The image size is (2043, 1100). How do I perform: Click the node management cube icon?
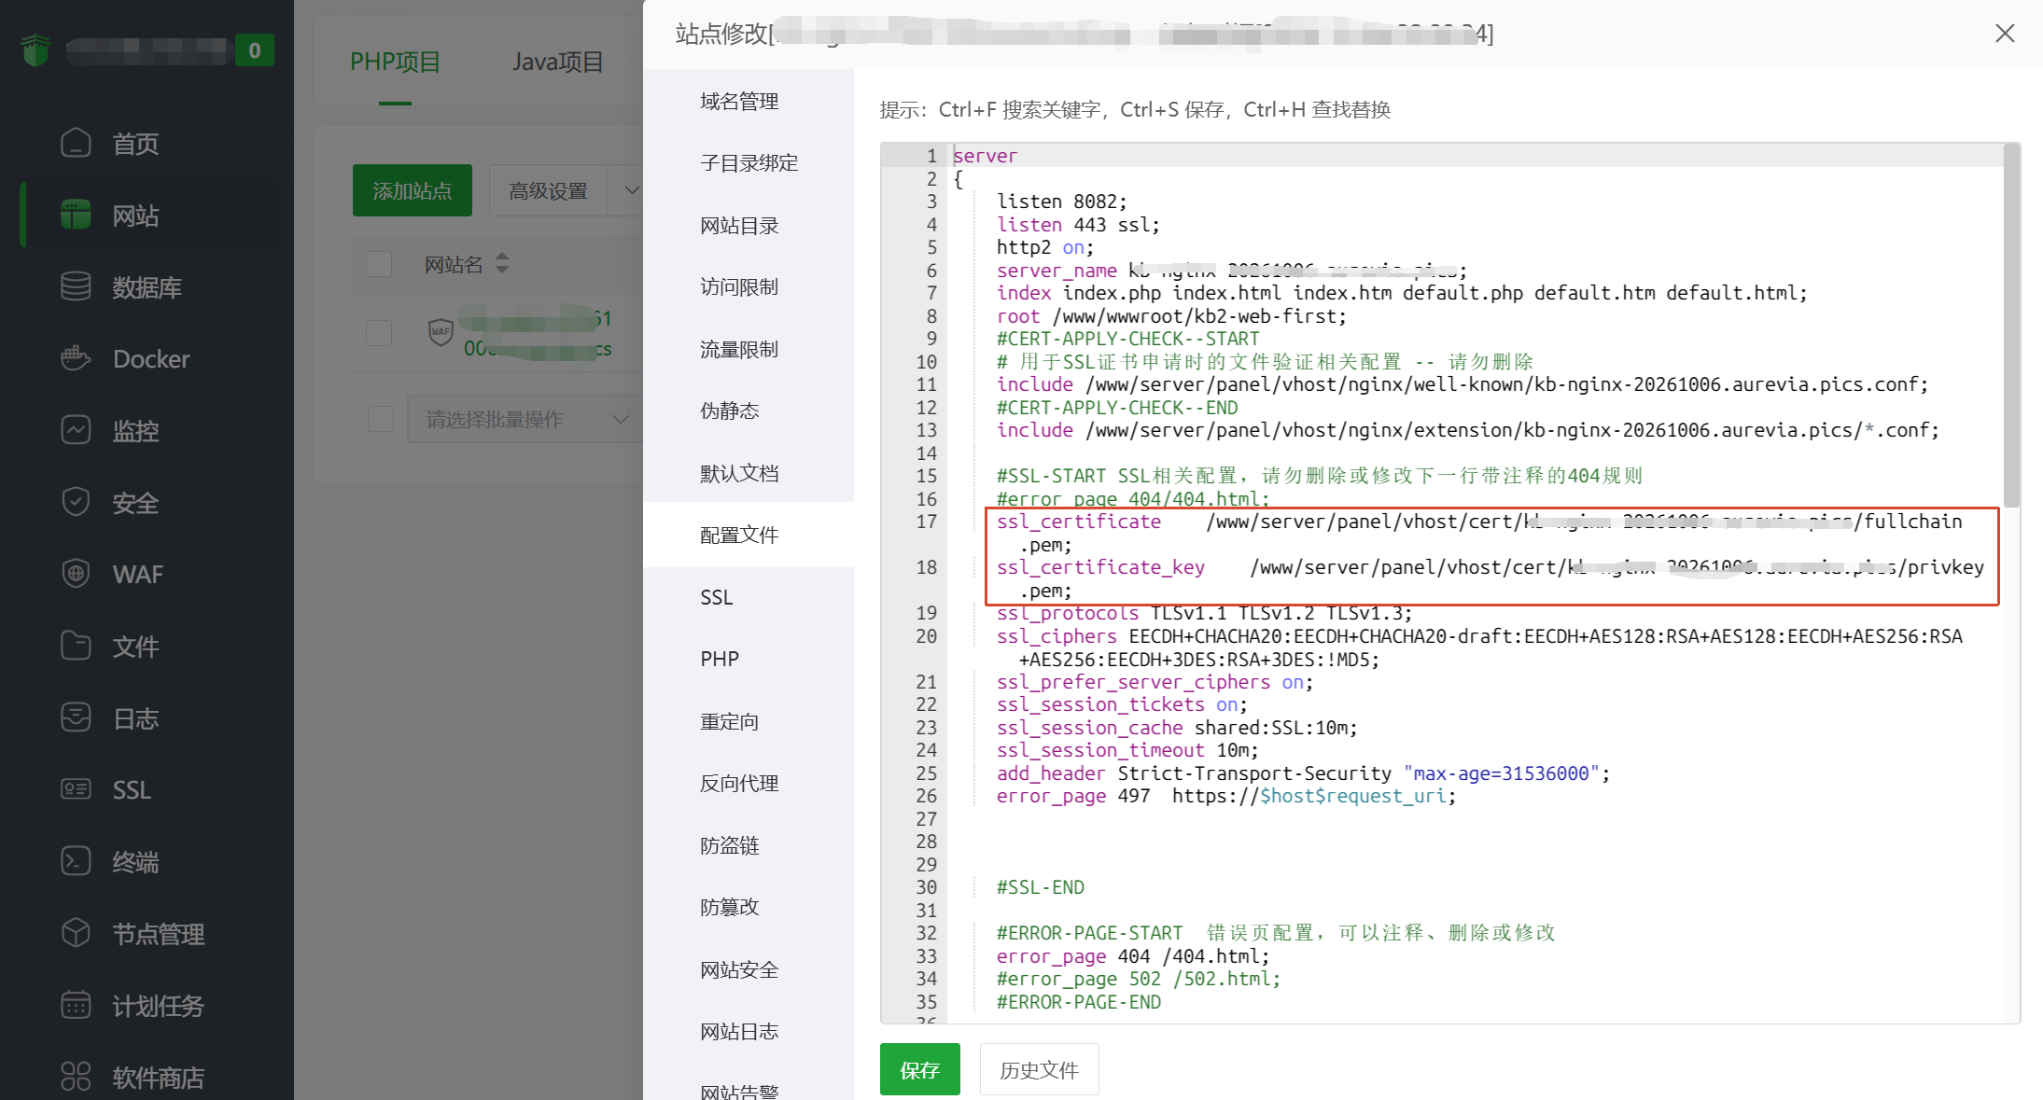(x=76, y=934)
